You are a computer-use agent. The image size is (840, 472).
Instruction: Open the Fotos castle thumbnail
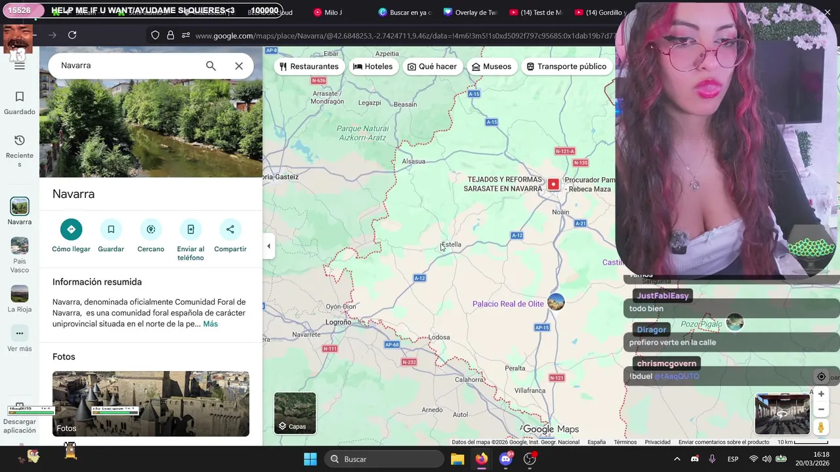[x=151, y=404]
